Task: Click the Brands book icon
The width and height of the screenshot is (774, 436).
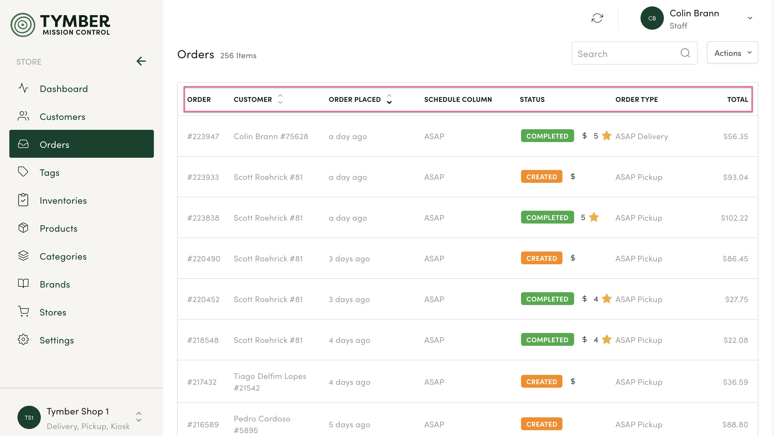Action: pos(23,283)
